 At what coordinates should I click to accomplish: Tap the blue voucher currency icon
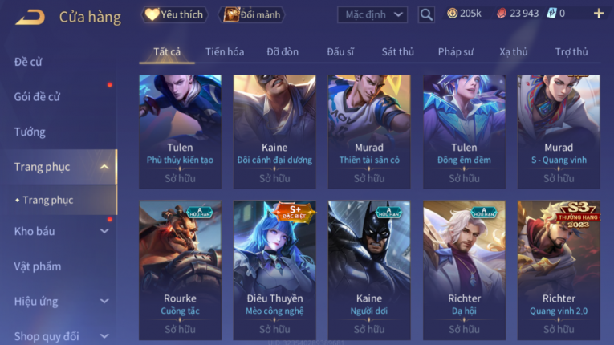[x=551, y=14]
